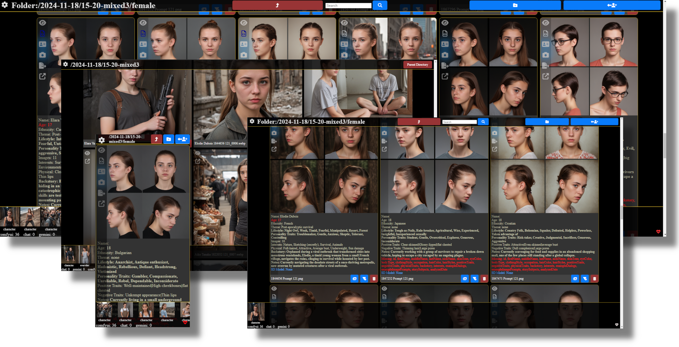Open settings gear in the /2024-11-18/15-20-mixed3 window
The height and width of the screenshot is (347, 679).
(65, 64)
